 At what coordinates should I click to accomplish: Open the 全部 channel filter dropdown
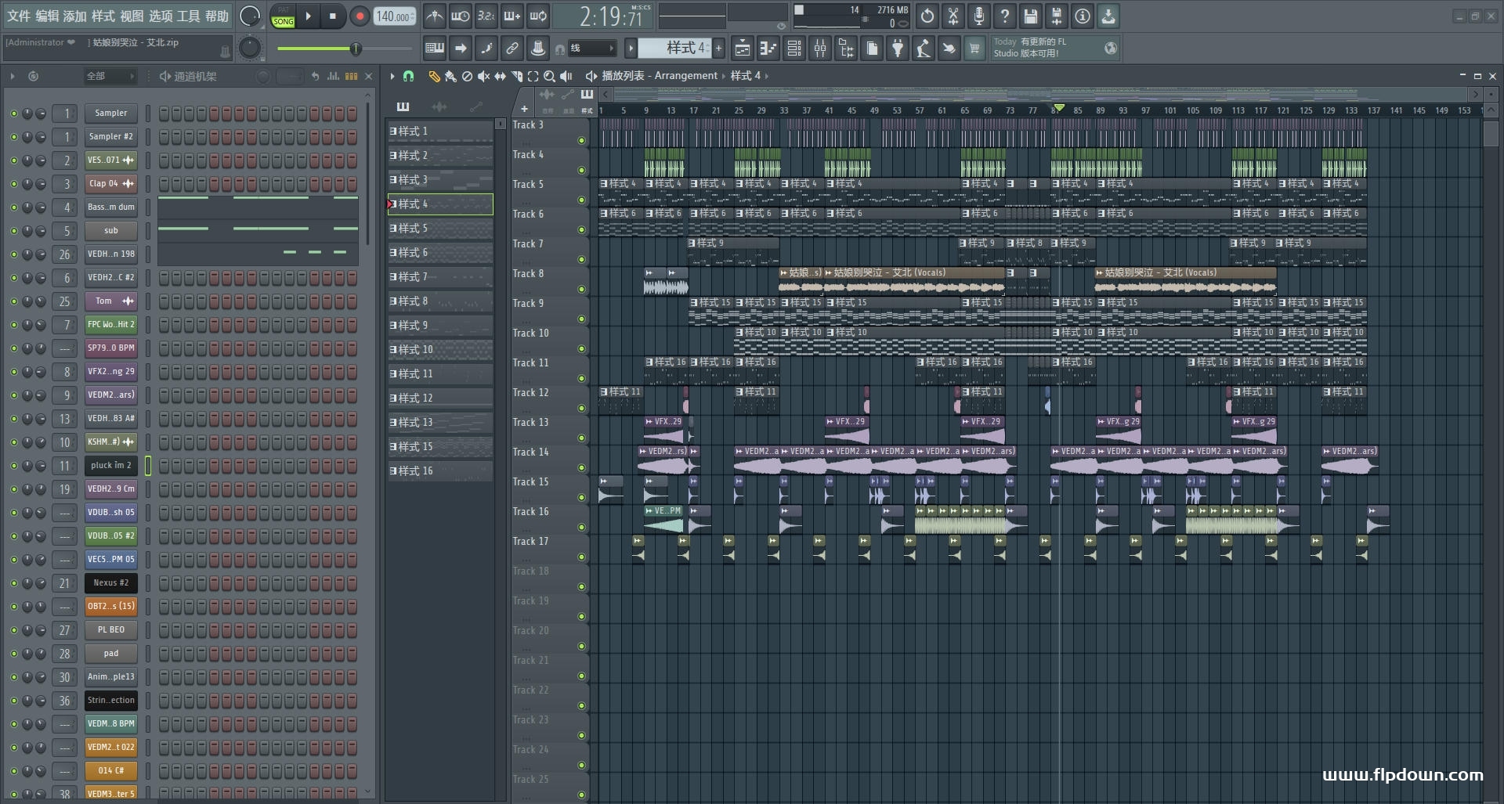coord(110,76)
